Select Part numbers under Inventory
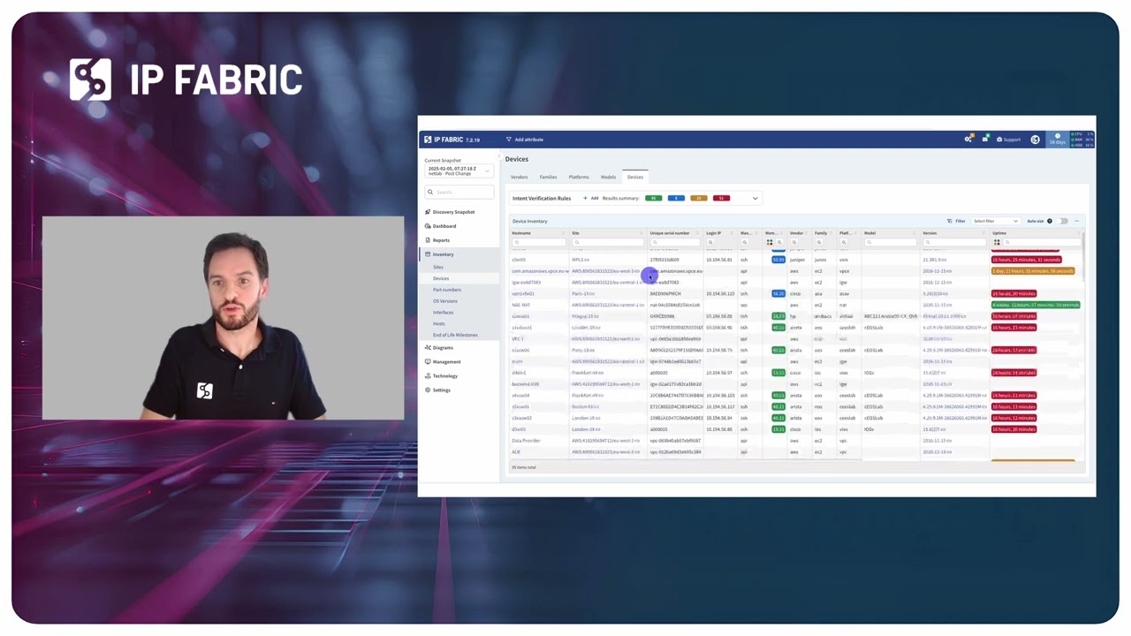This screenshot has width=1131, height=636. tap(447, 290)
